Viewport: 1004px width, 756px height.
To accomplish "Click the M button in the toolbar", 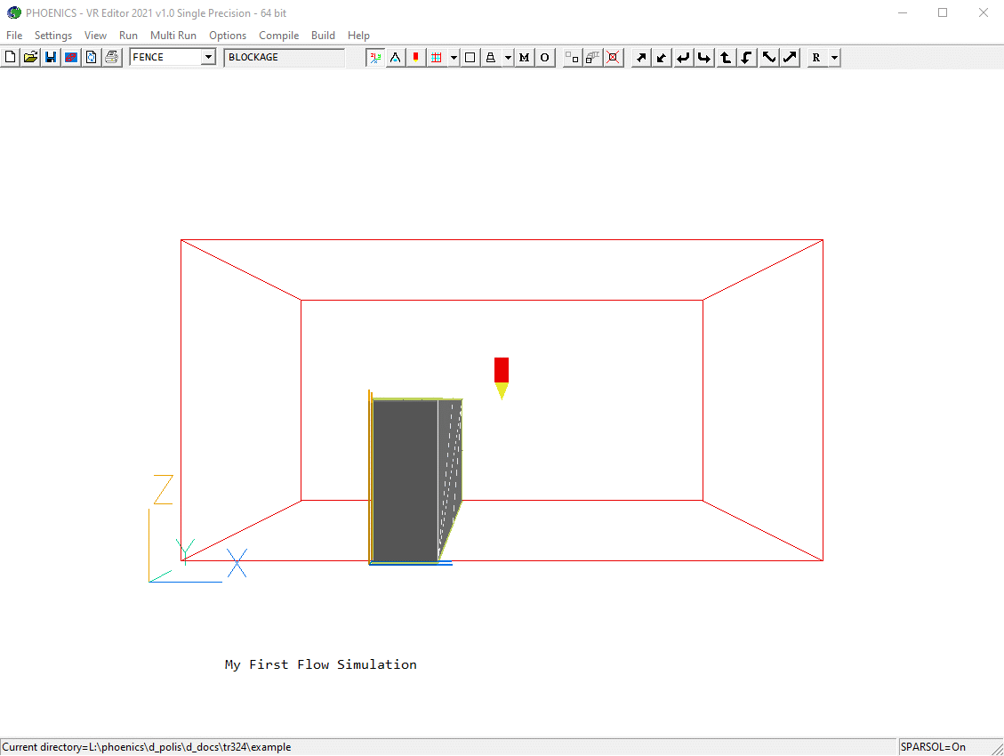I will pyautogui.click(x=524, y=58).
